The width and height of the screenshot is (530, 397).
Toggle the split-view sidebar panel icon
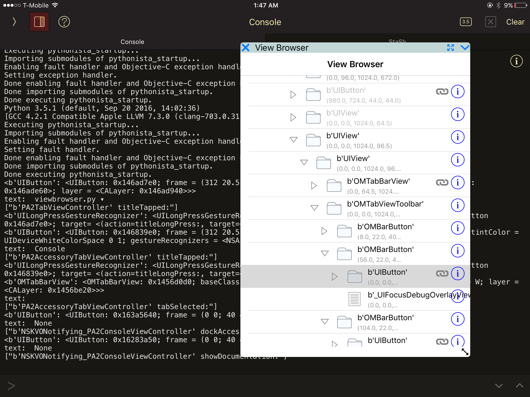[x=39, y=22]
